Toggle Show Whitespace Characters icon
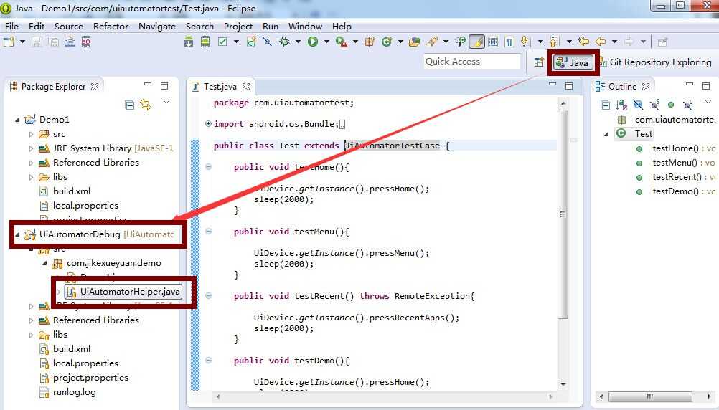 pos(509,42)
